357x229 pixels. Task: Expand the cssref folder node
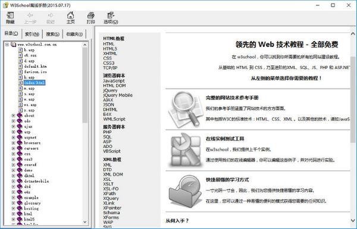click(x=14, y=165)
